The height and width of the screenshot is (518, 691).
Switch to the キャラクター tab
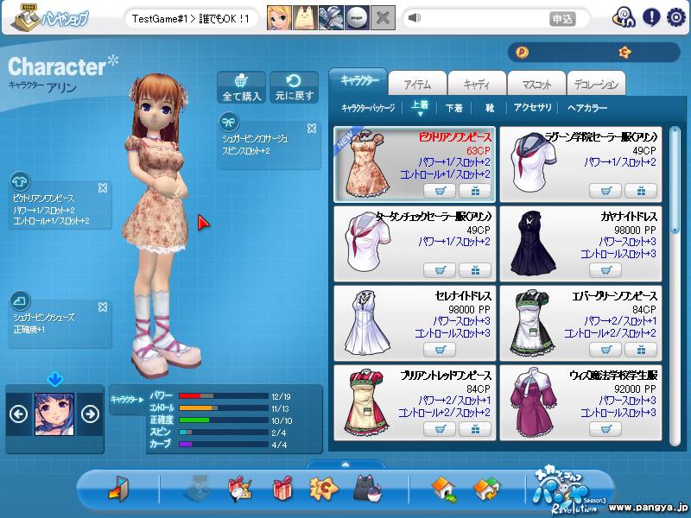[358, 80]
